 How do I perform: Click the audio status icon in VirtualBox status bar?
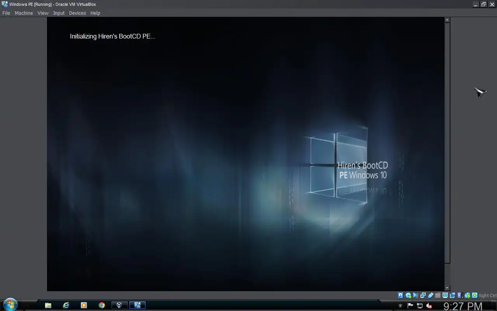click(x=415, y=295)
